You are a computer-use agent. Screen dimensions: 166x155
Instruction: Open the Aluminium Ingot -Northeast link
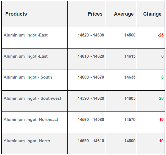(x=31, y=120)
